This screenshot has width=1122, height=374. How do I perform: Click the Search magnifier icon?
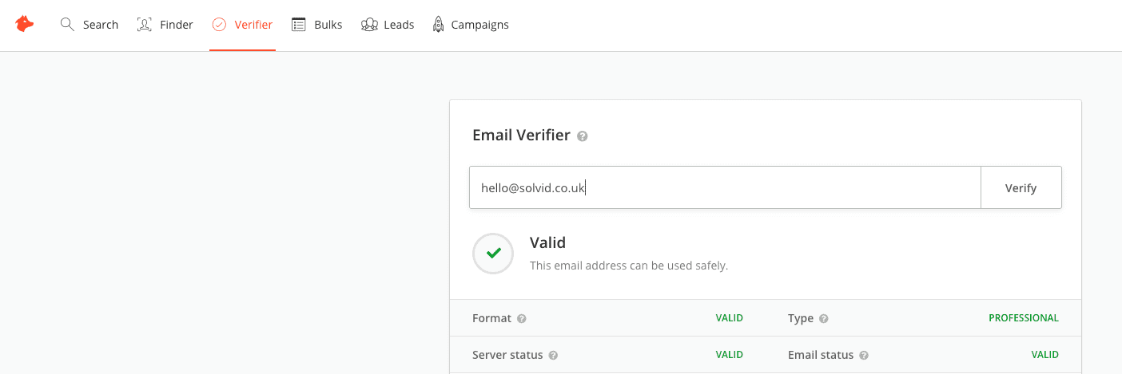(x=67, y=25)
